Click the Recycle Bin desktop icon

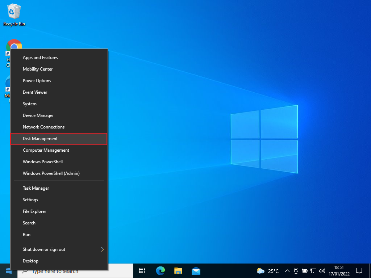tap(14, 14)
